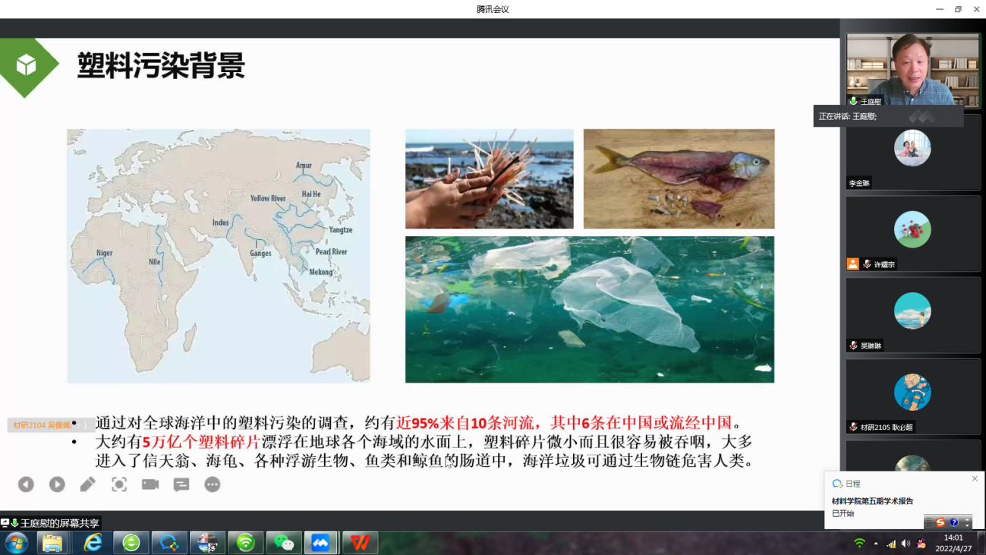Switch to Tencent Meeting taskbar icon
The height and width of the screenshot is (555, 986).
click(321, 543)
